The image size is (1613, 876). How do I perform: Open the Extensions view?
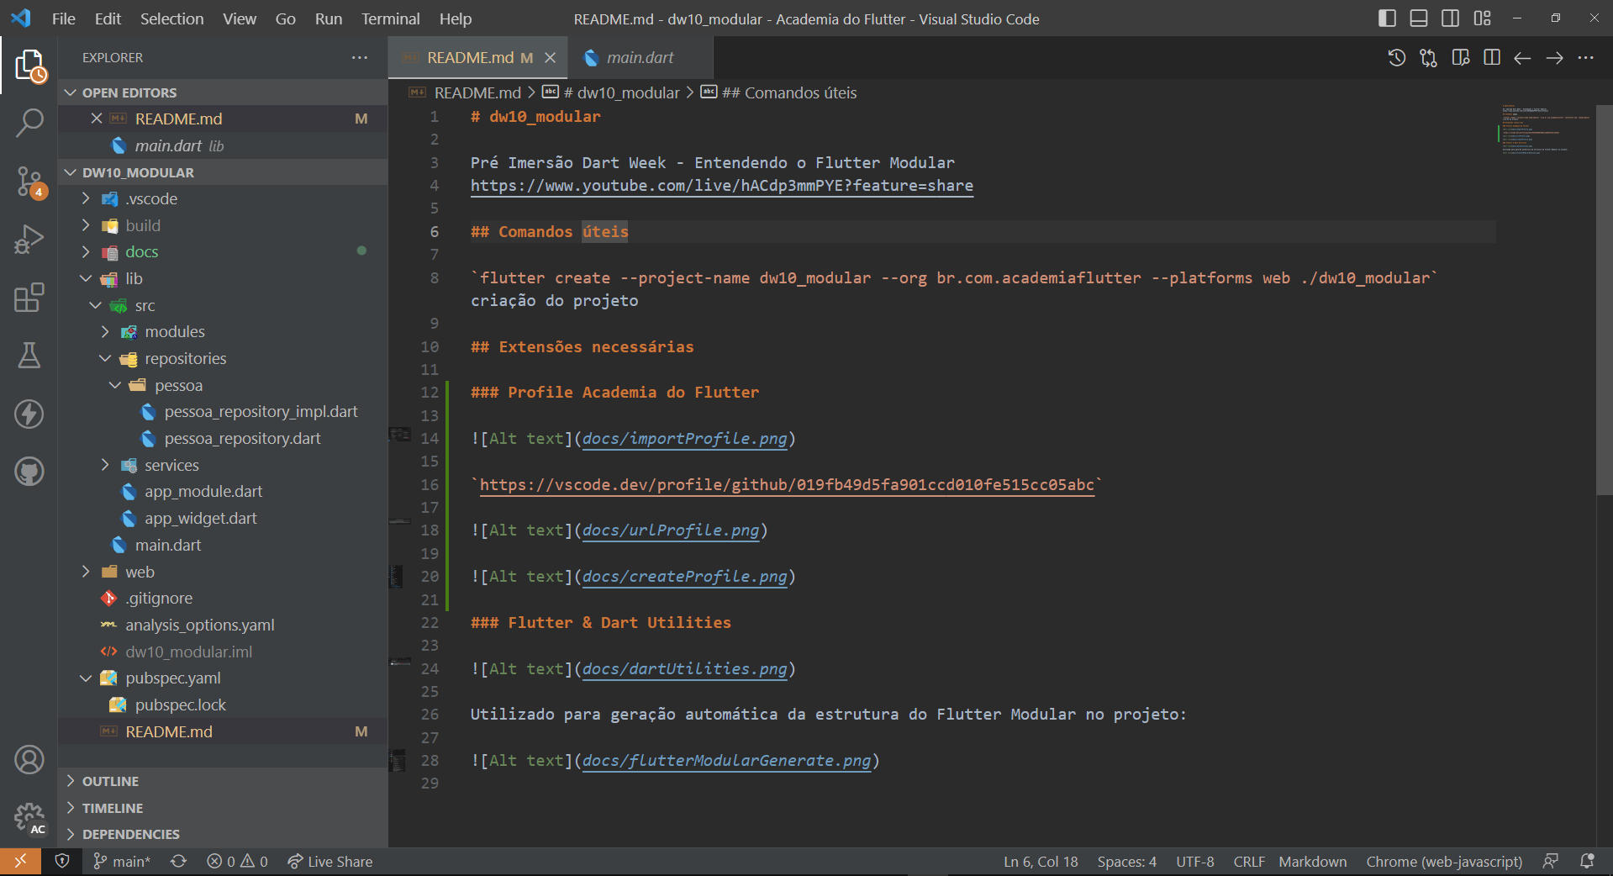29,298
